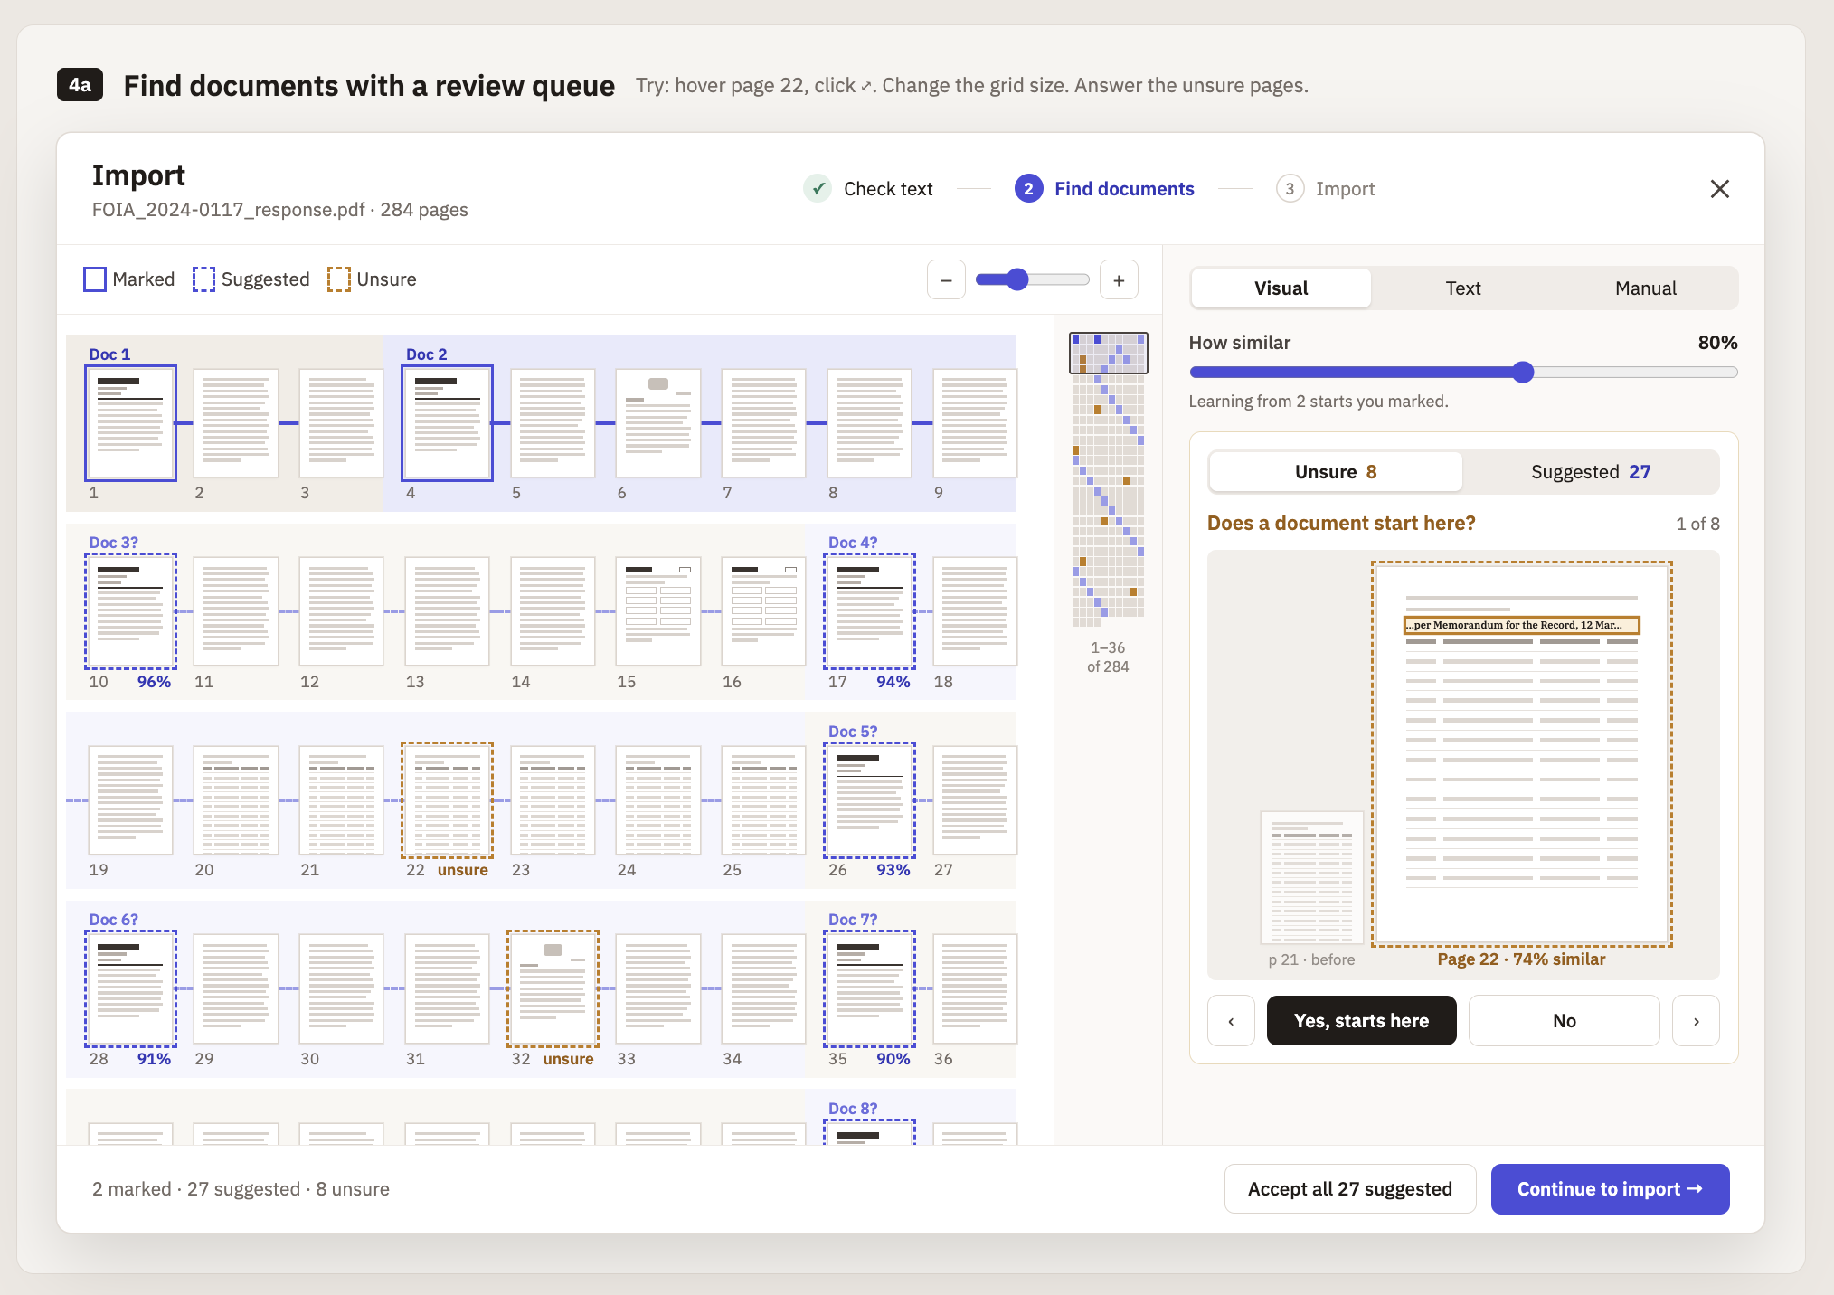This screenshot has width=1834, height=1295.
Task: Decrease grid size with minus button
Action: [946, 280]
